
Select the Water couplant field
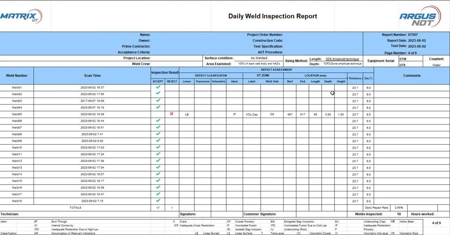pos(436,65)
